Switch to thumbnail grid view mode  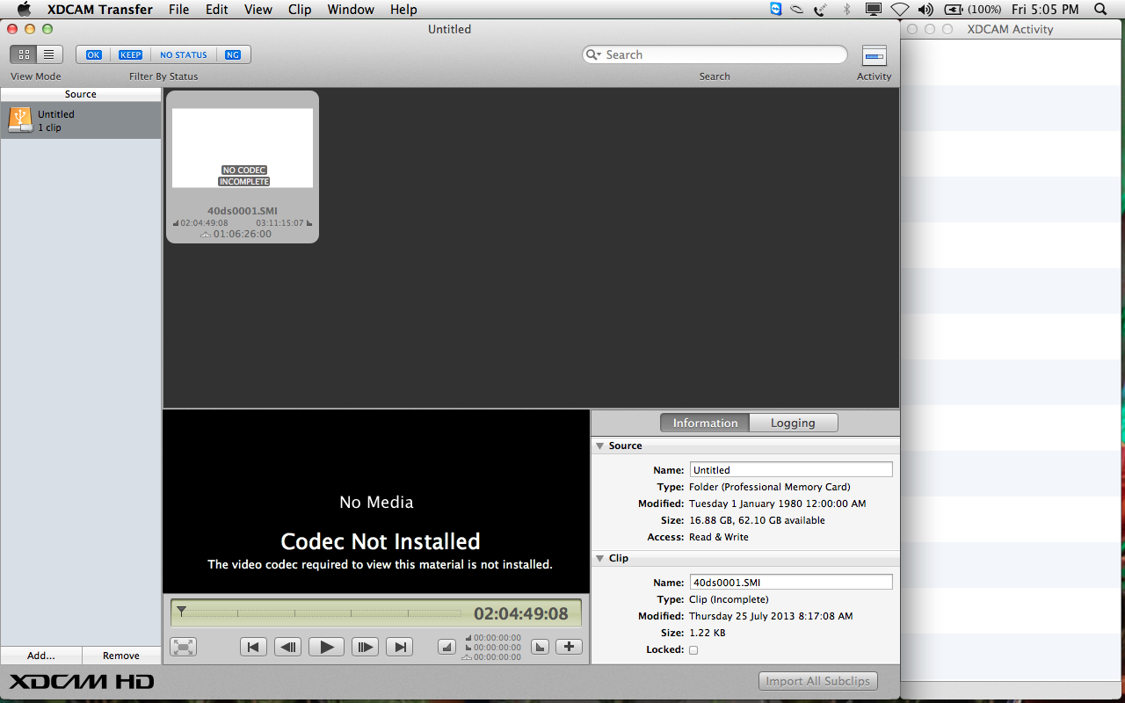24,54
